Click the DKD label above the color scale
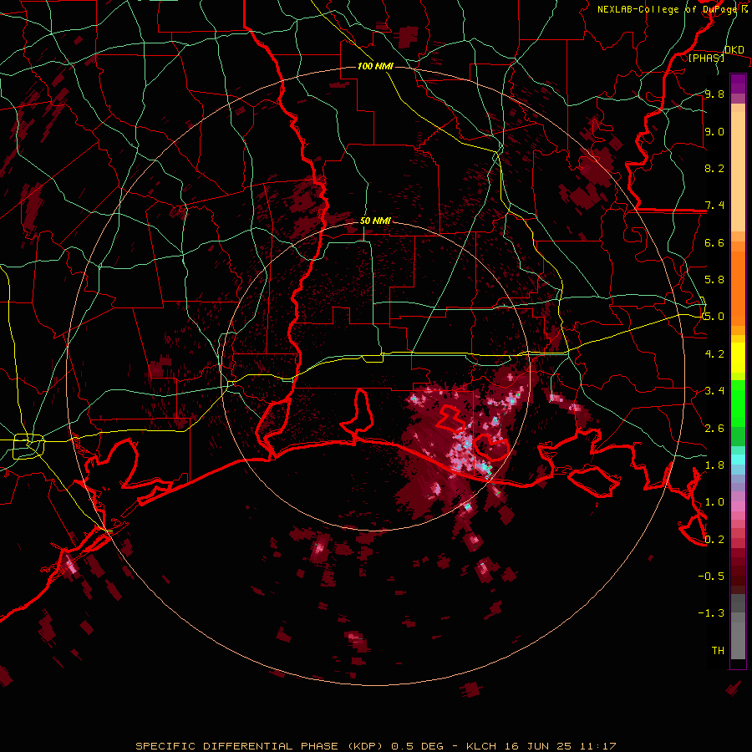Screen dimensions: 752x752 pos(734,50)
